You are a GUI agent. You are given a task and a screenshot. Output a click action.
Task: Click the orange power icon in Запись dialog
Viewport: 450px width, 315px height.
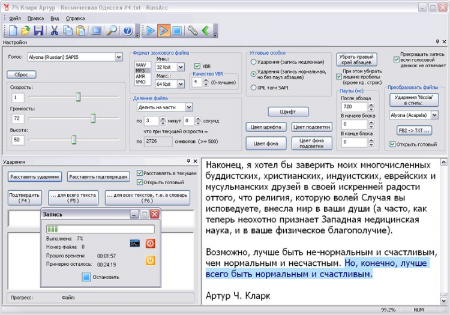pos(150,260)
